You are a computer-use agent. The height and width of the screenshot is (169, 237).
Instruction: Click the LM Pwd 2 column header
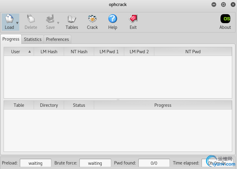[x=139, y=52]
